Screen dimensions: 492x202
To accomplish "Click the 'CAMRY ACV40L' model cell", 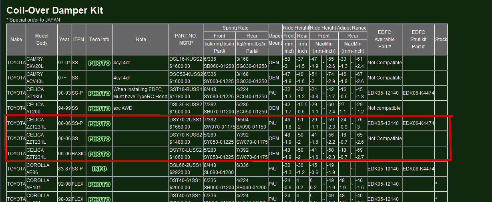I will click(x=42, y=78).
